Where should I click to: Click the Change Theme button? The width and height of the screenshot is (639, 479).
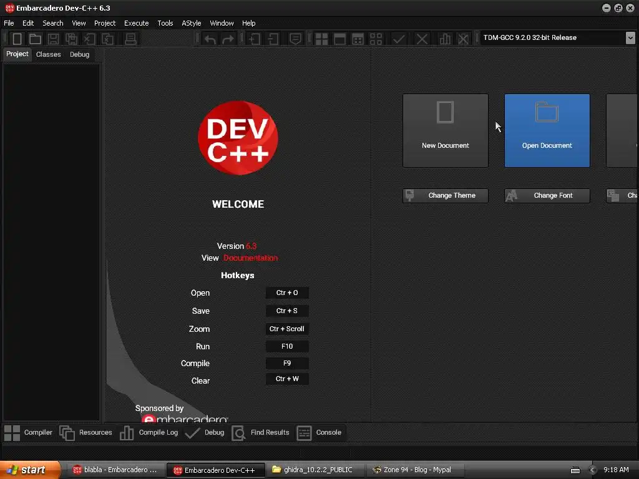point(446,195)
